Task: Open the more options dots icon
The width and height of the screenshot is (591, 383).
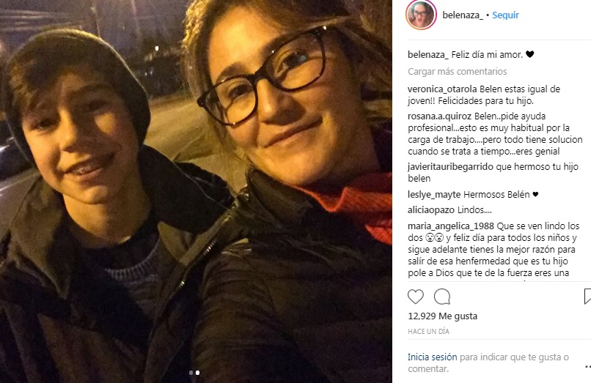Action: [588, 366]
